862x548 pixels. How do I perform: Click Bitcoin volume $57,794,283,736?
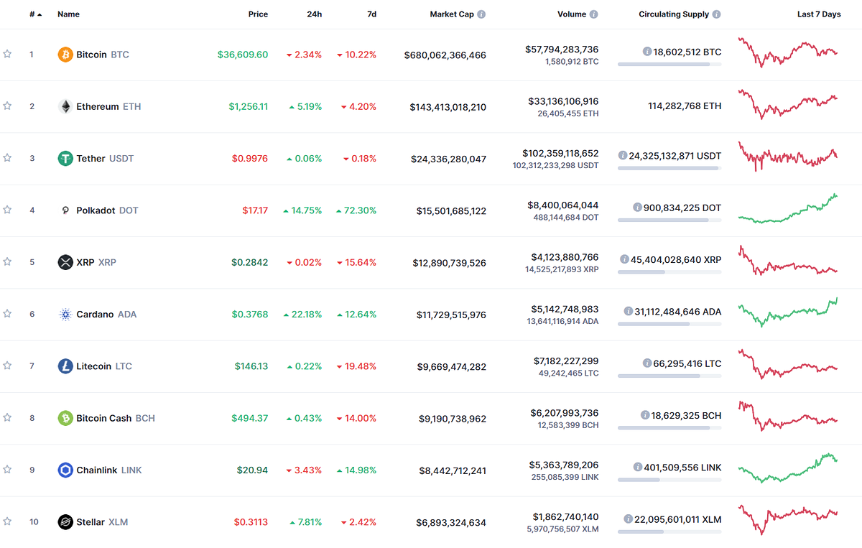(x=562, y=50)
